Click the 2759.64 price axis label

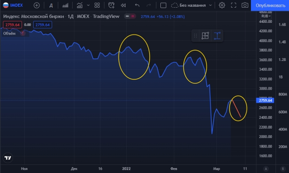(265, 100)
